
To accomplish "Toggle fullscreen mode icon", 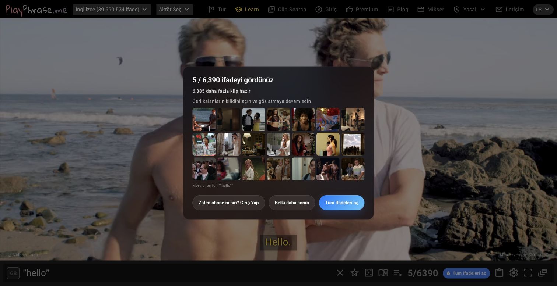I will coord(528,273).
